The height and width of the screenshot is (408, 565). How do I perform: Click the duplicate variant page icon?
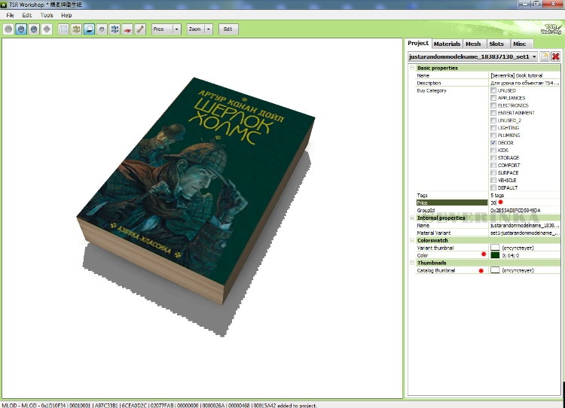coord(544,56)
